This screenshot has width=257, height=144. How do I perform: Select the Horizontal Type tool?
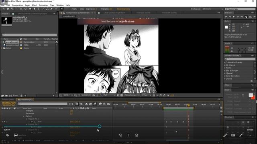[x=39, y=9]
